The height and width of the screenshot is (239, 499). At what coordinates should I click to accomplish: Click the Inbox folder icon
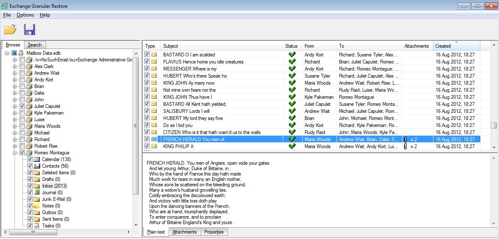click(x=36, y=186)
